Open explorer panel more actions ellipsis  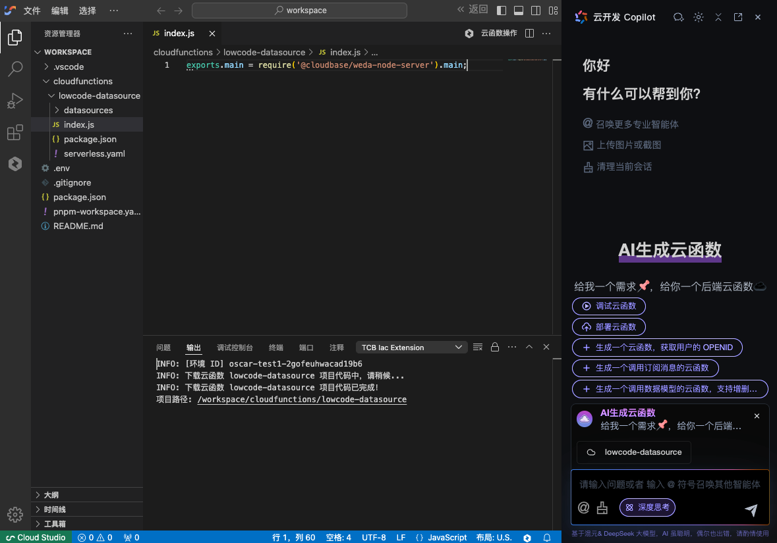pos(128,34)
